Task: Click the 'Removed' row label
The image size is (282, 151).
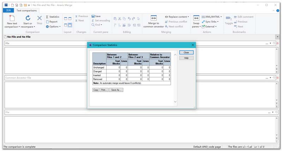Action: [98, 79]
